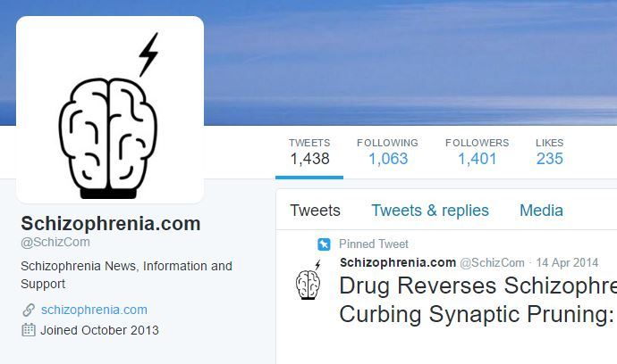The image size is (617, 364).
Task: Click the calendar icon next to Joined date
Action: [x=29, y=330]
